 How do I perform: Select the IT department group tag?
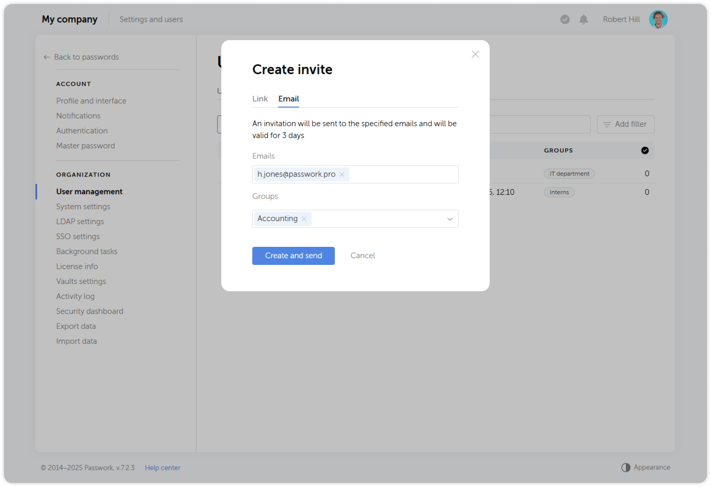coord(569,174)
